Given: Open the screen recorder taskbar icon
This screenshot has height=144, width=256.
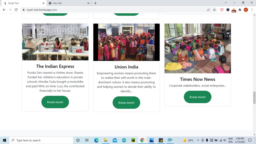Looking at the screenshot, I should tap(170, 140).
